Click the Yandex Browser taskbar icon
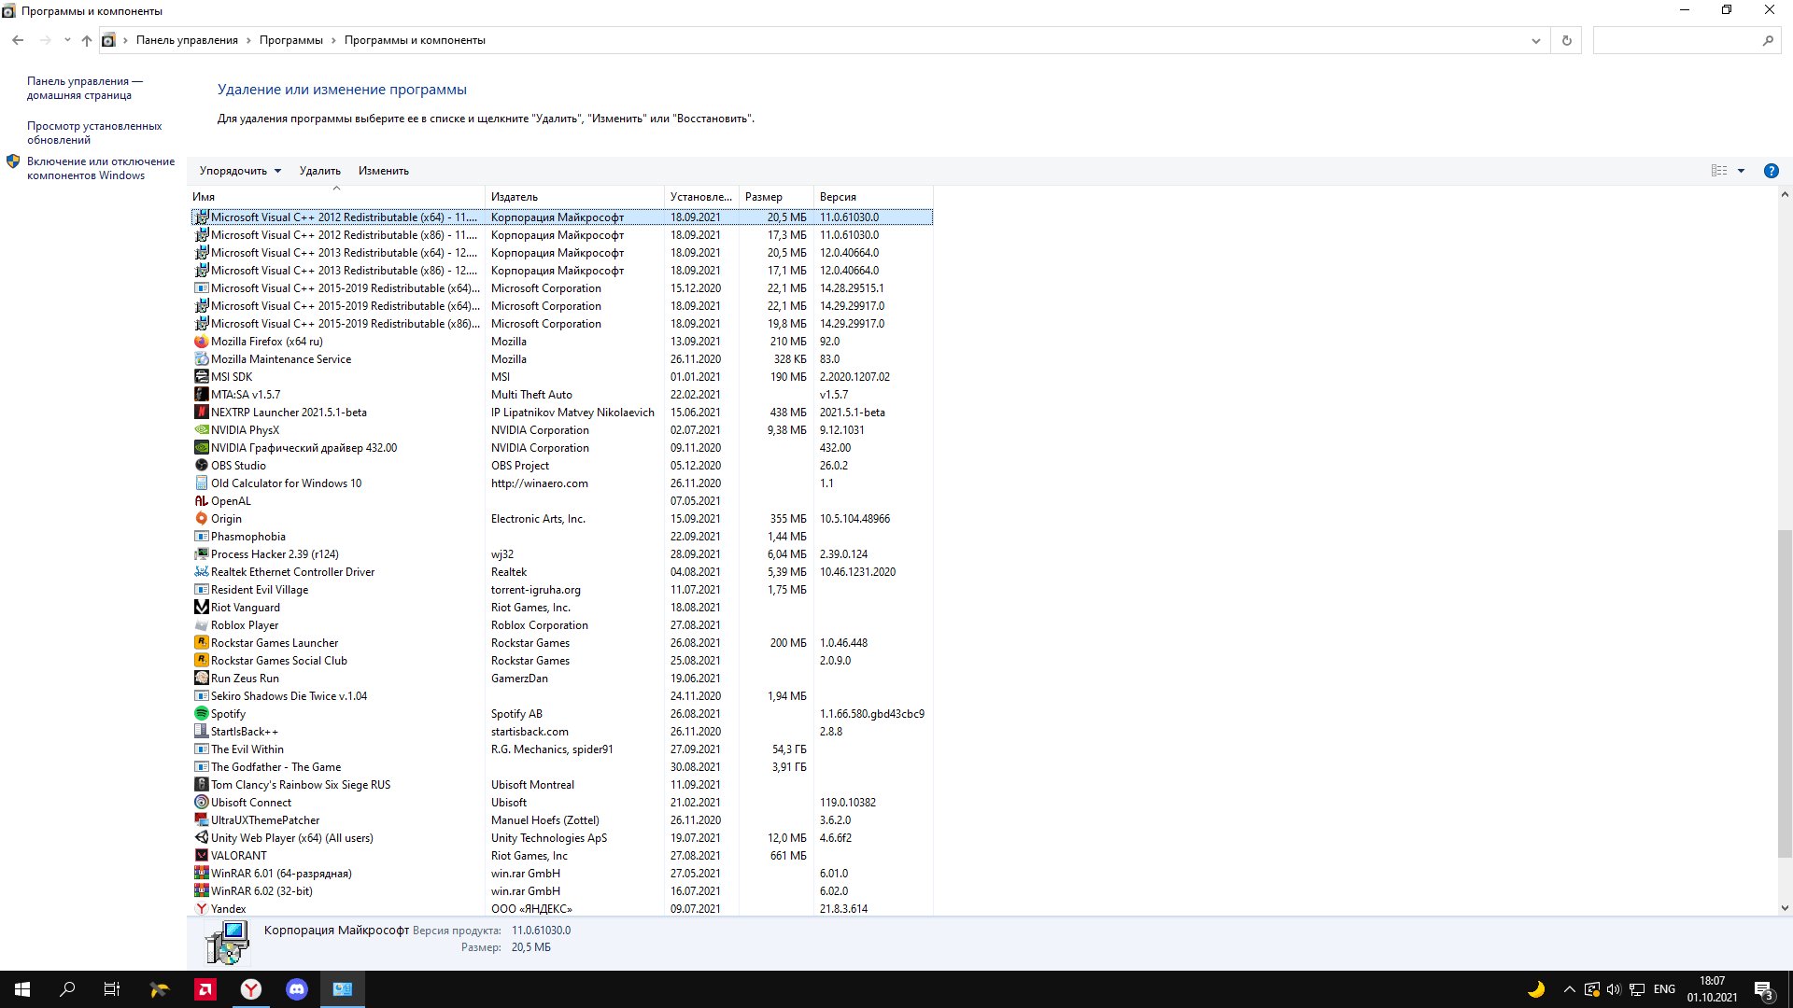Screen dimensions: 1793x1008 (251, 989)
